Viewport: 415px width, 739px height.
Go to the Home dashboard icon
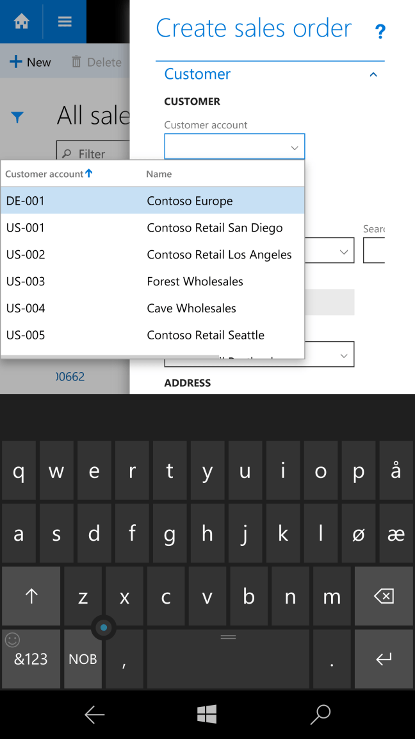pyautogui.click(x=22, y=22)
